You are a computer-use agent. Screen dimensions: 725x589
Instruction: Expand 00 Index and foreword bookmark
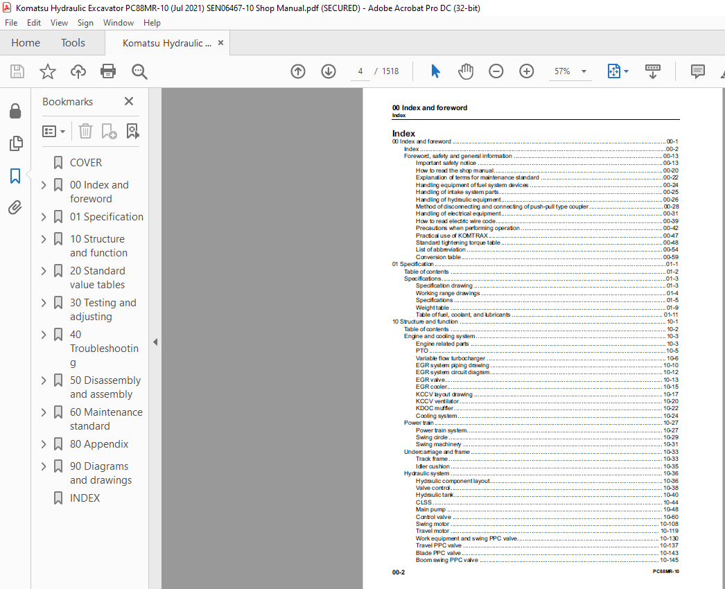tap(44, 185)
